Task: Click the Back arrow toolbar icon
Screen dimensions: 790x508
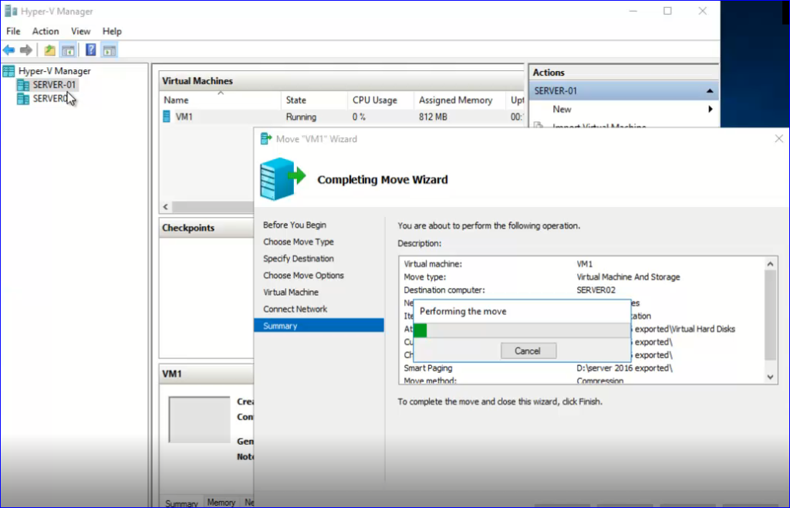Action: pyautogui.click(x=8, y=50)
